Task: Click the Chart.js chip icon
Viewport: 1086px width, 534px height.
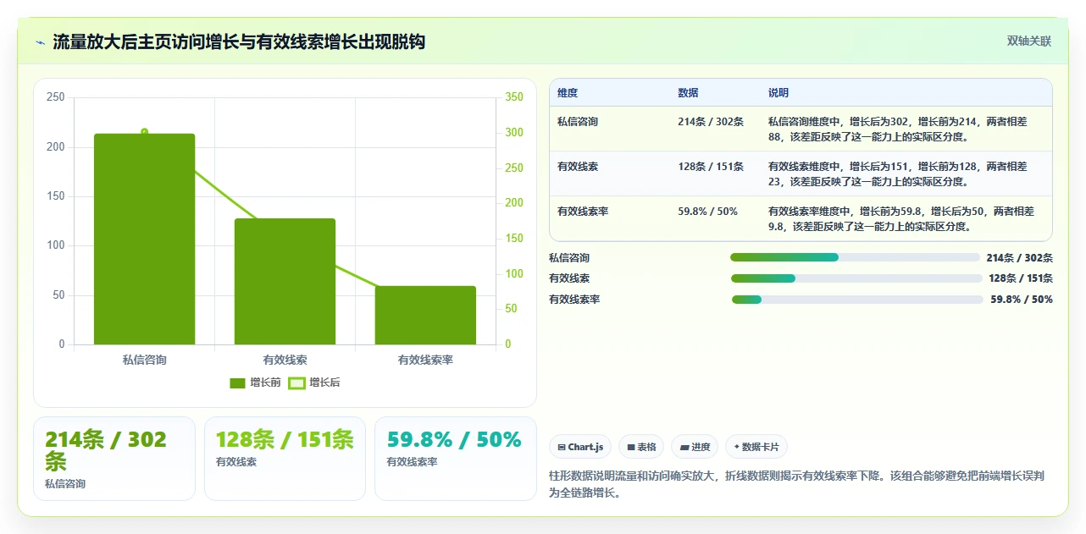Action: [x=561, y=447]
